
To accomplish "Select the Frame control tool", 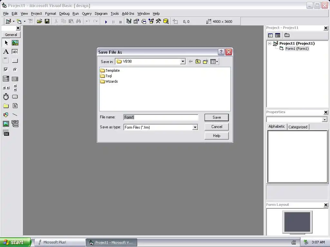I will (x=6, y=61).
